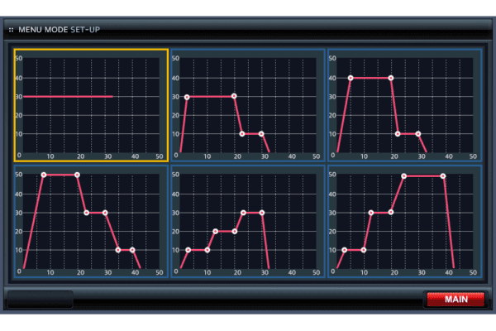496x331 pixels.
Task: Click last node at 10 in top-middle graph
Action: pyautogui.click(x=261, y=133)
